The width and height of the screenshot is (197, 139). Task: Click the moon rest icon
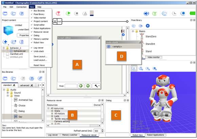point(175,13)
